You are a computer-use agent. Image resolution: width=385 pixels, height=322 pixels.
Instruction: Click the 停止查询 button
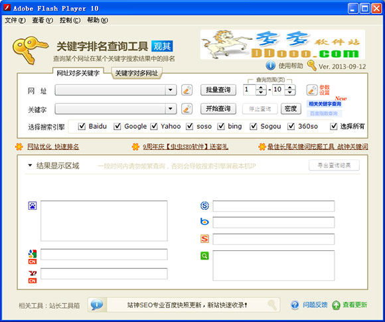(x=260, y=109)
